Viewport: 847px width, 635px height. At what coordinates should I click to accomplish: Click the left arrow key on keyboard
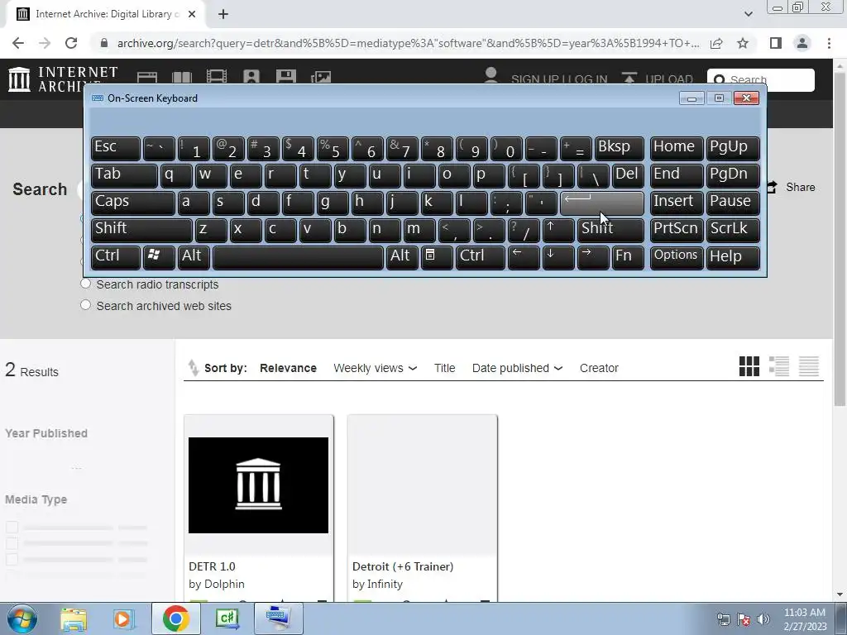[524, 257]
